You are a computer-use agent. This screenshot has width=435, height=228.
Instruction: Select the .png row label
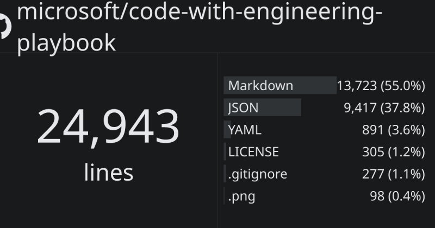point(241,197)
